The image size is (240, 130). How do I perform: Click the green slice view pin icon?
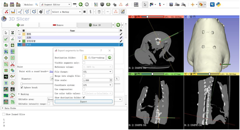pos(130,74)
